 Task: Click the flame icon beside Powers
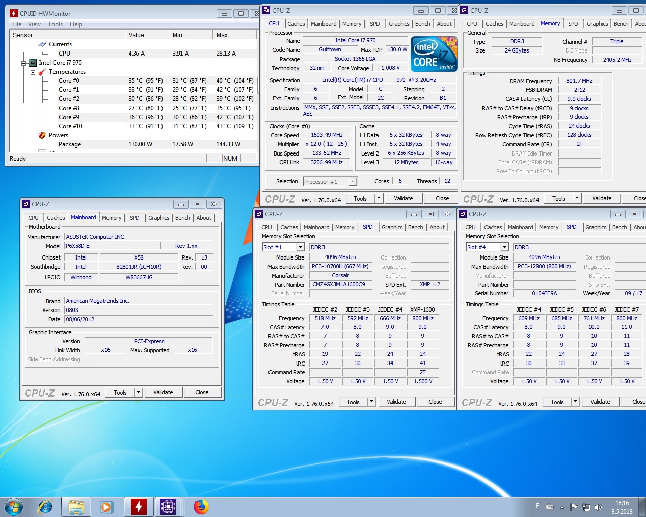[42, 135]
